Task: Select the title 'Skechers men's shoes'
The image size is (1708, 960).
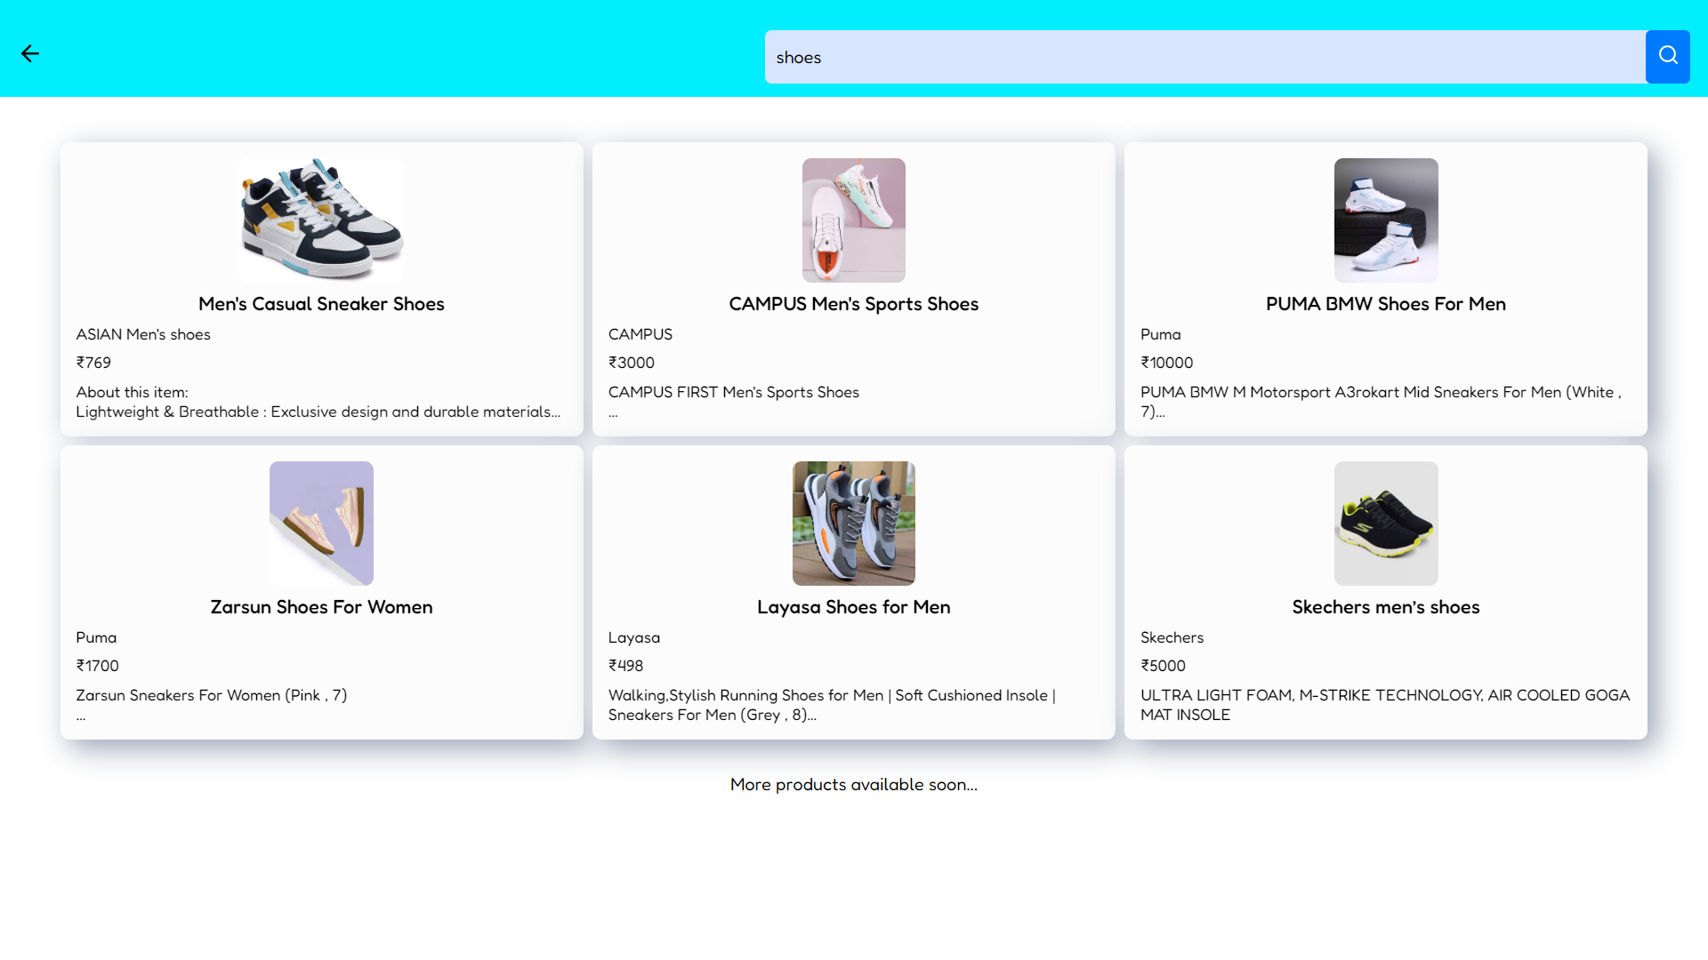Action: [x=1386, y=607]
